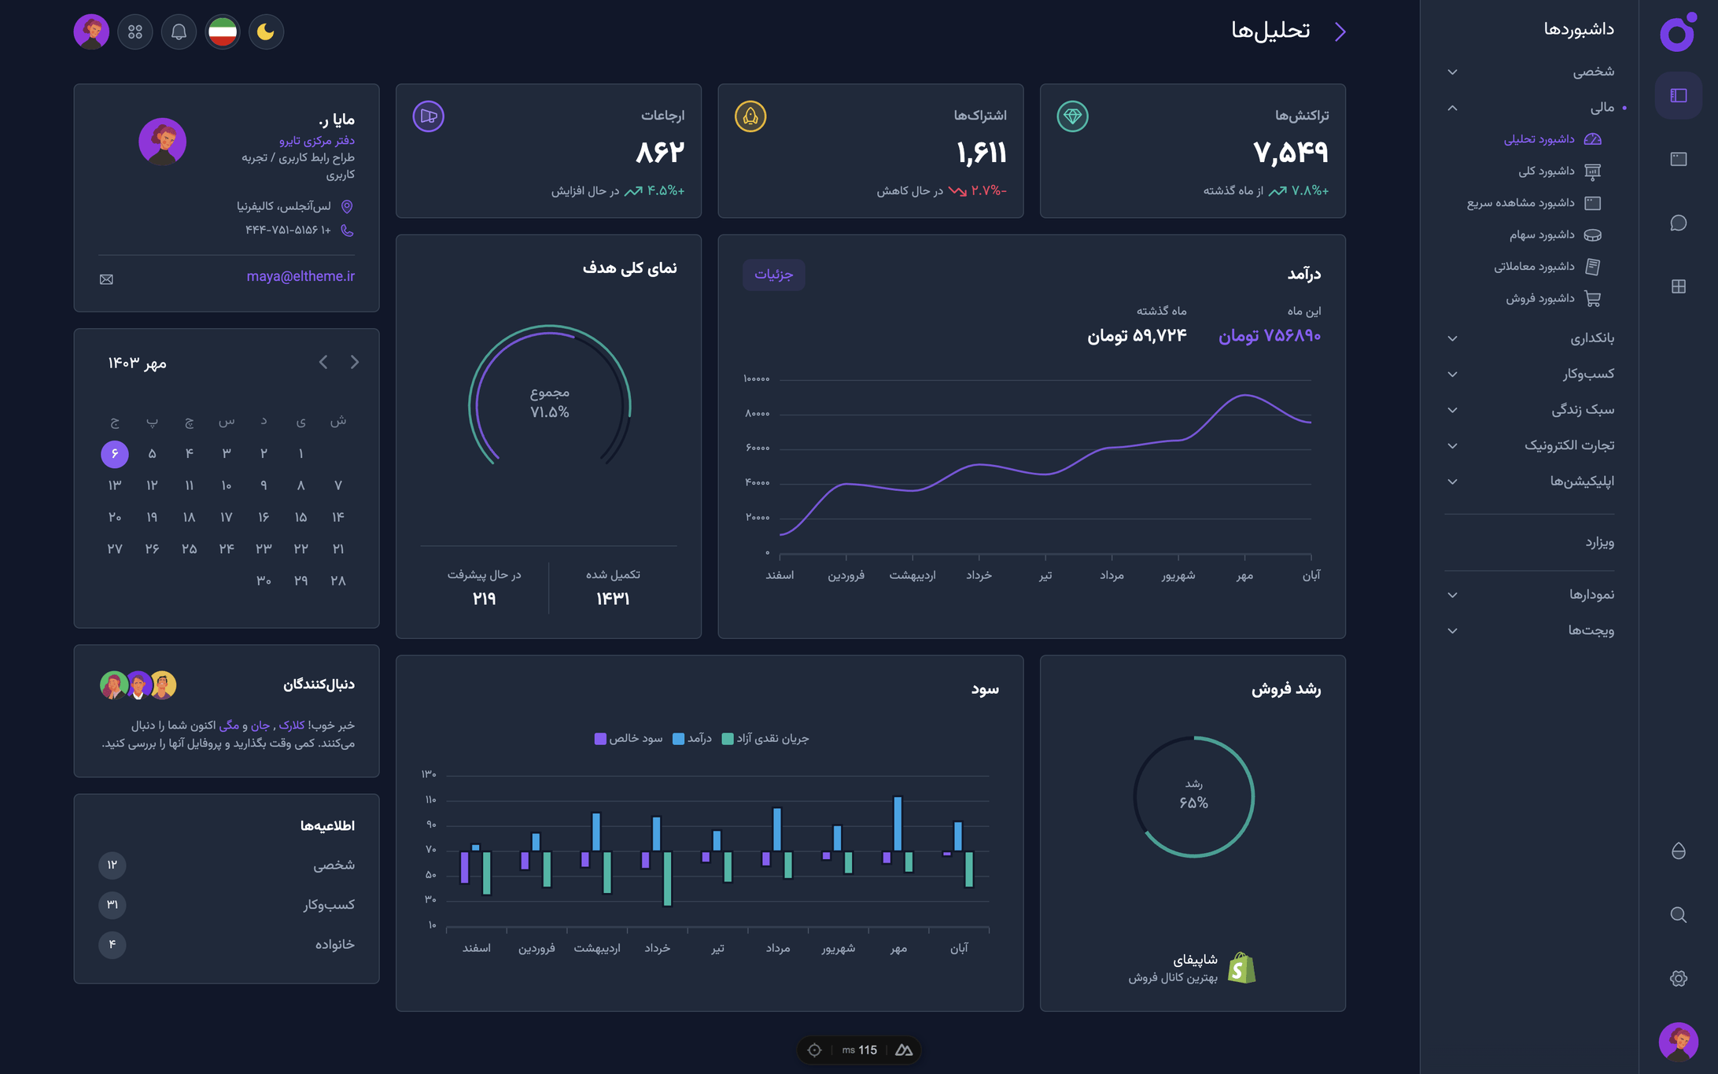Open the apps grid icon in header

click(x=135, y=32)
